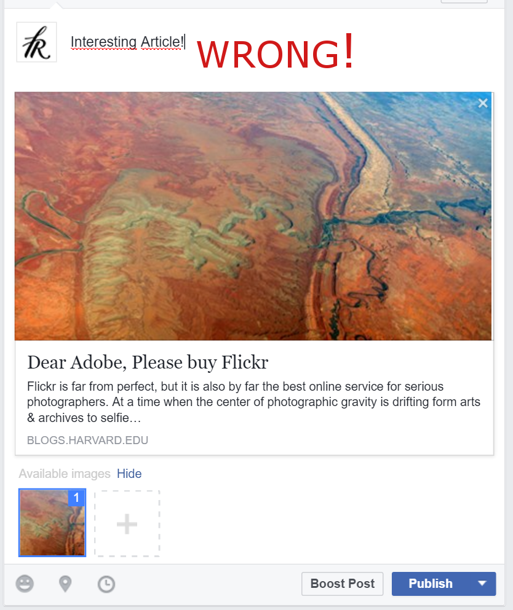The height and width of the screenshot is (610, 513).
Task: Click into the Interesting Article! text field
Action: coord(127,42)
